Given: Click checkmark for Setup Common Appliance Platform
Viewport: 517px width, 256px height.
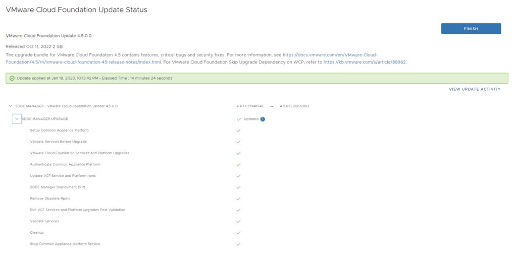Looking at the screenshot, I should coord(238,131).
